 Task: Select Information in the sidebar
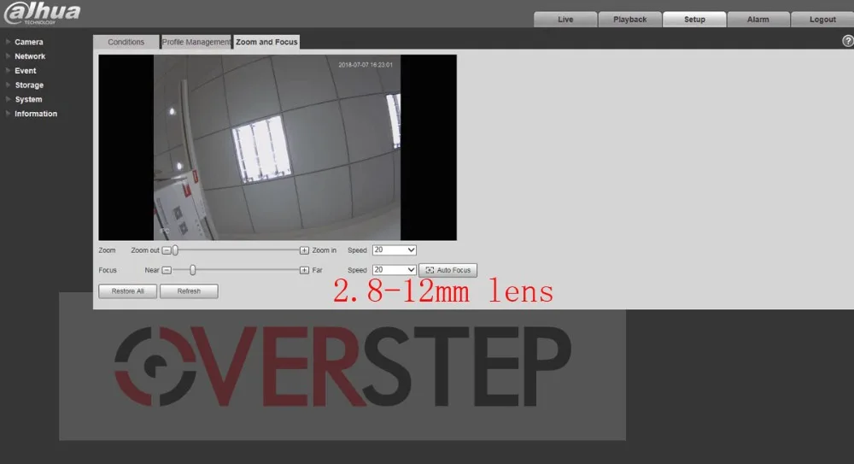[36, 114]
